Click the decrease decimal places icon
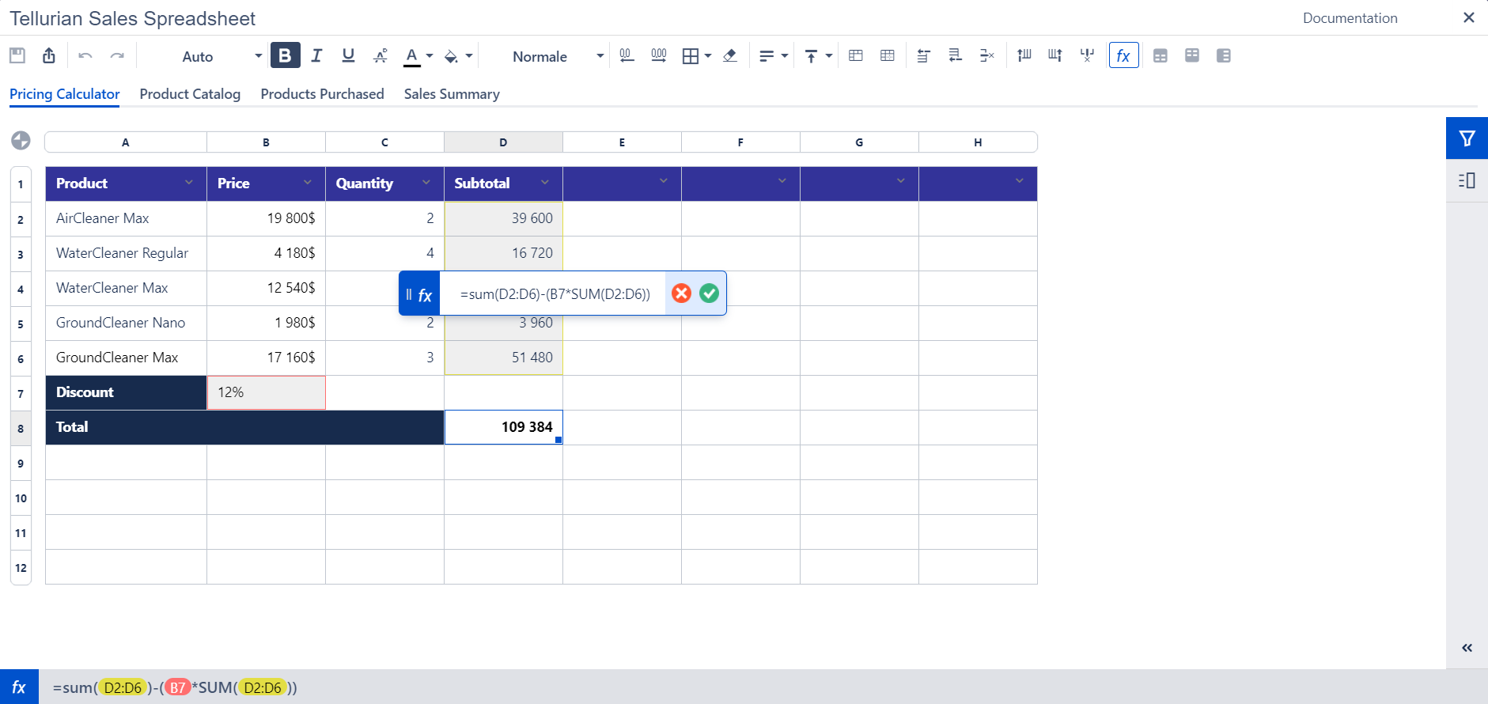This screenshot has height=704, width=1488. point(627,55)
